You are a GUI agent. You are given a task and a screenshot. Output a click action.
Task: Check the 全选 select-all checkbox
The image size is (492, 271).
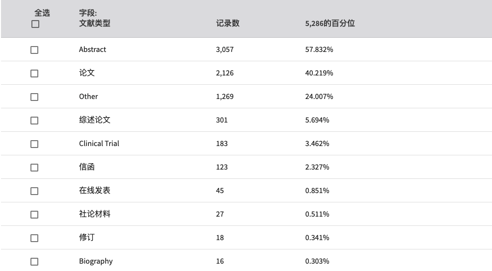pyautogui.click(x=35, y=24)
